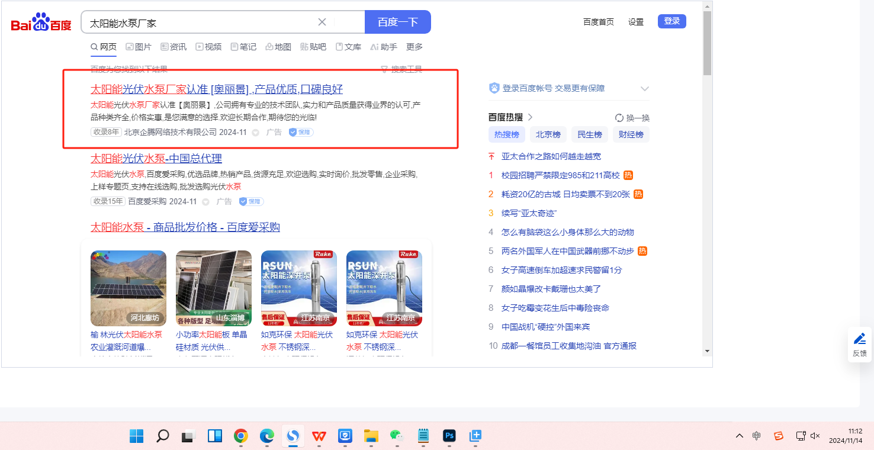Click the shield icon beside 登录百度帐号
Image resolution: width=874 pixels, height=450 pixels.
tap(494, 88)
